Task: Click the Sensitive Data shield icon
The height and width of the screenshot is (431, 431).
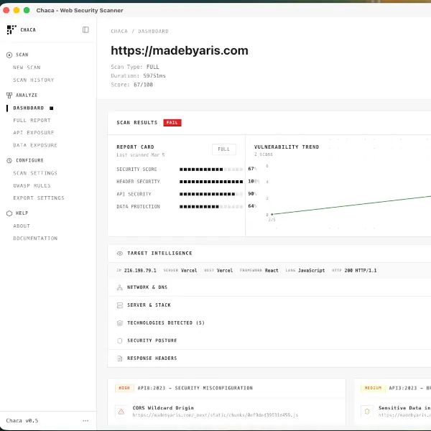Action: (x=366, y=412)
